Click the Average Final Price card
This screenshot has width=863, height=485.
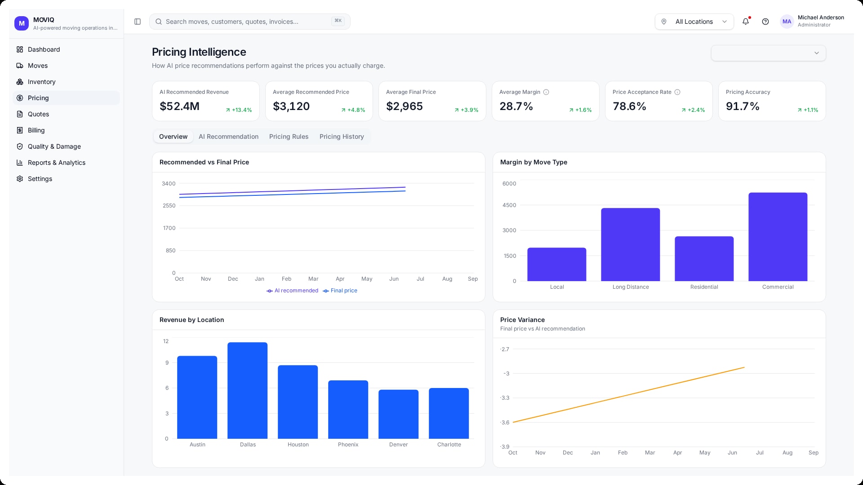coord(432,101)
